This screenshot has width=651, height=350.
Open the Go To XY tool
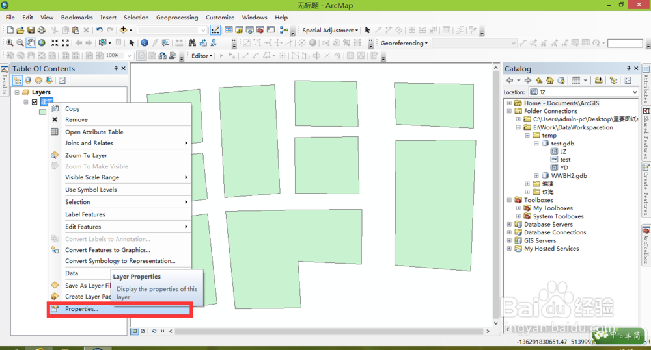click(x=214, y=43)
